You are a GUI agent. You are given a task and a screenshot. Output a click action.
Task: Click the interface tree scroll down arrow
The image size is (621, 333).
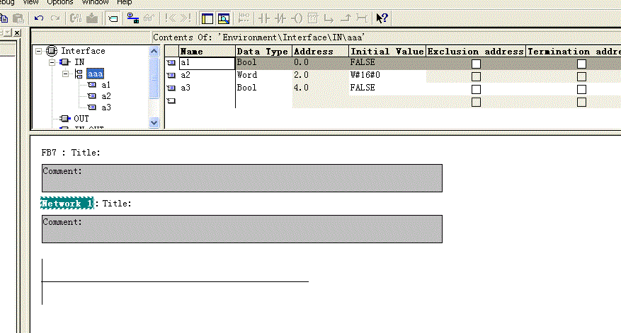click(x=154, y=122)
